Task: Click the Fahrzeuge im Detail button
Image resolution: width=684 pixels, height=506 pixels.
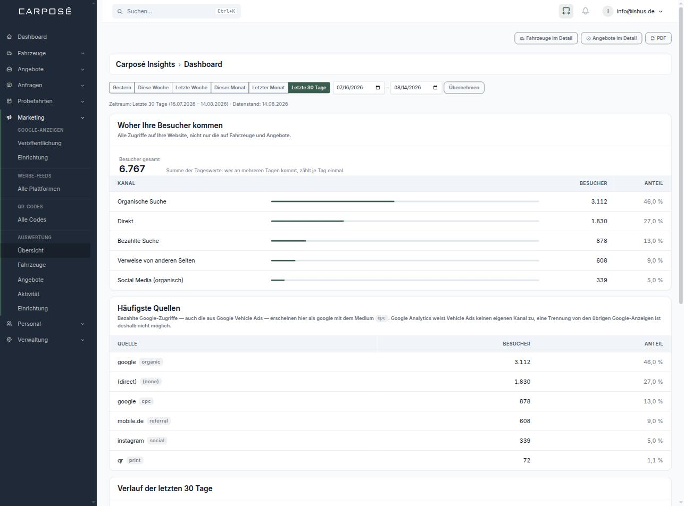Action: tap(546, 38)
